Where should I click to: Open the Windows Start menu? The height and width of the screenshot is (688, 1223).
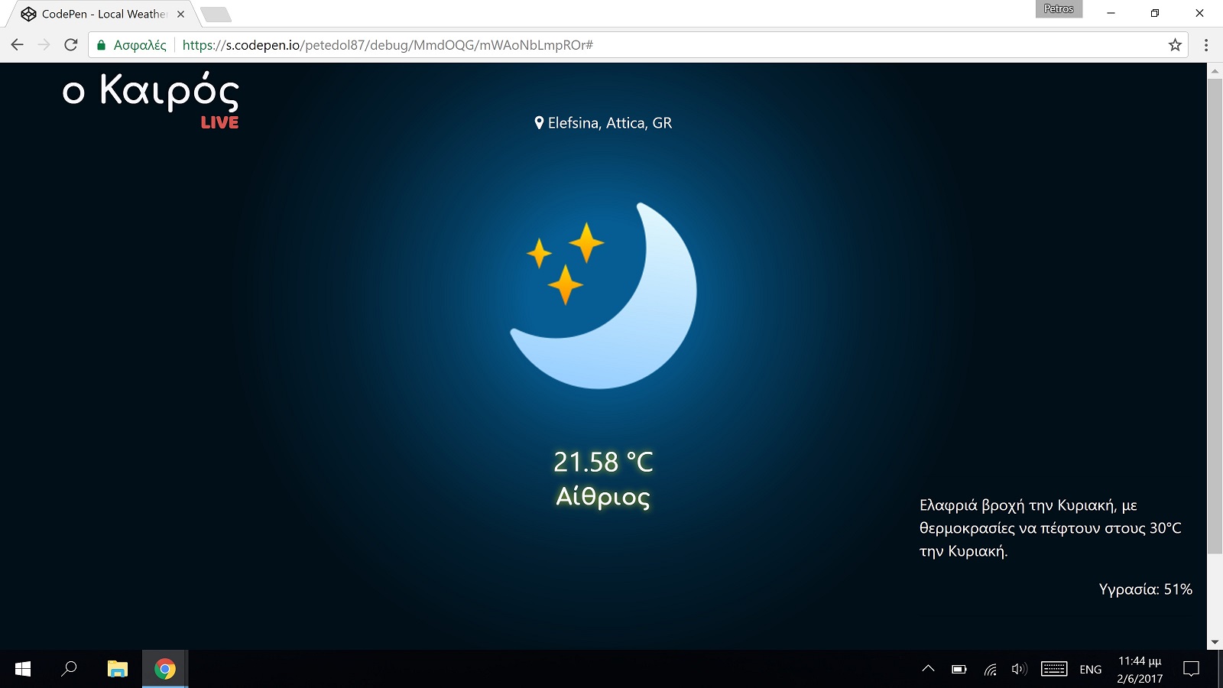pos(21,669)
